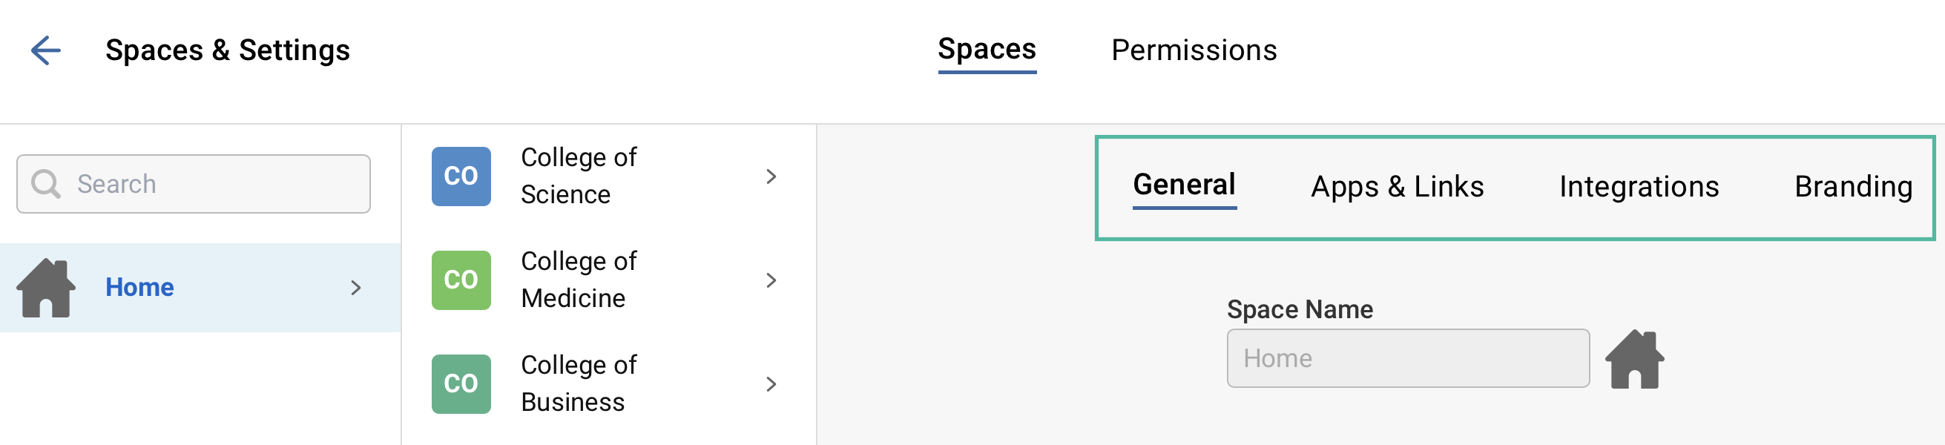Image resolution: width=1945 pixels, height=445 pixels.
Task: Click the College of Business space icon
Action: [461, 383]
